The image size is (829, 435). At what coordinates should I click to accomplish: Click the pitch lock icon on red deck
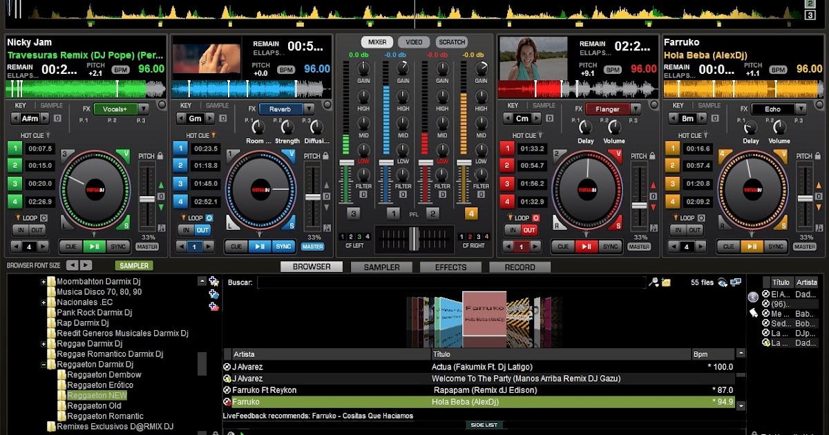point(653,156)
